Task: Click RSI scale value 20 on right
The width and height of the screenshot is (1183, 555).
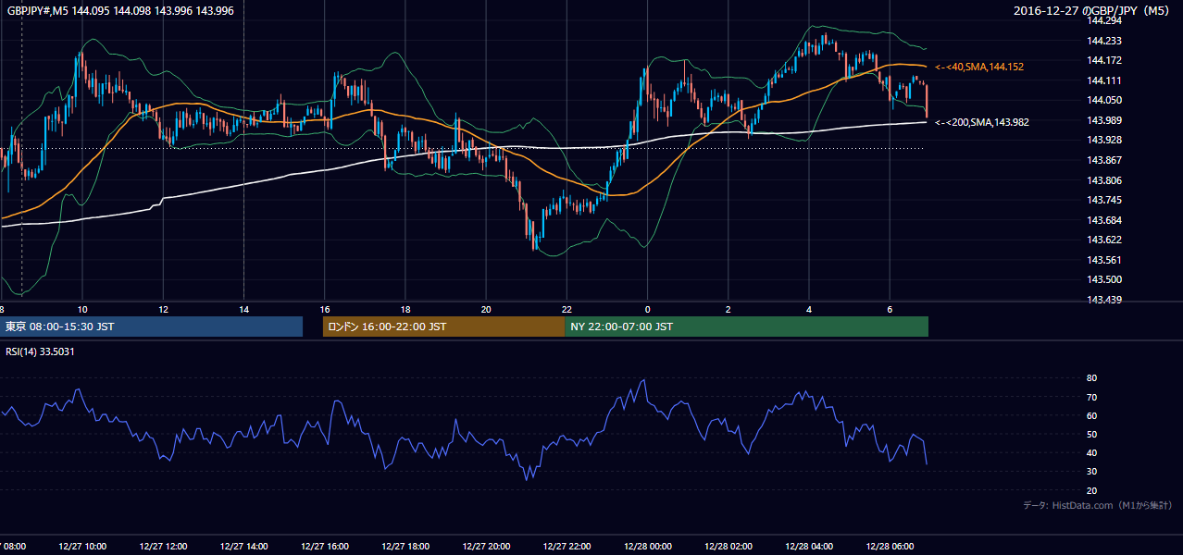Action: tap(1092, 490)
